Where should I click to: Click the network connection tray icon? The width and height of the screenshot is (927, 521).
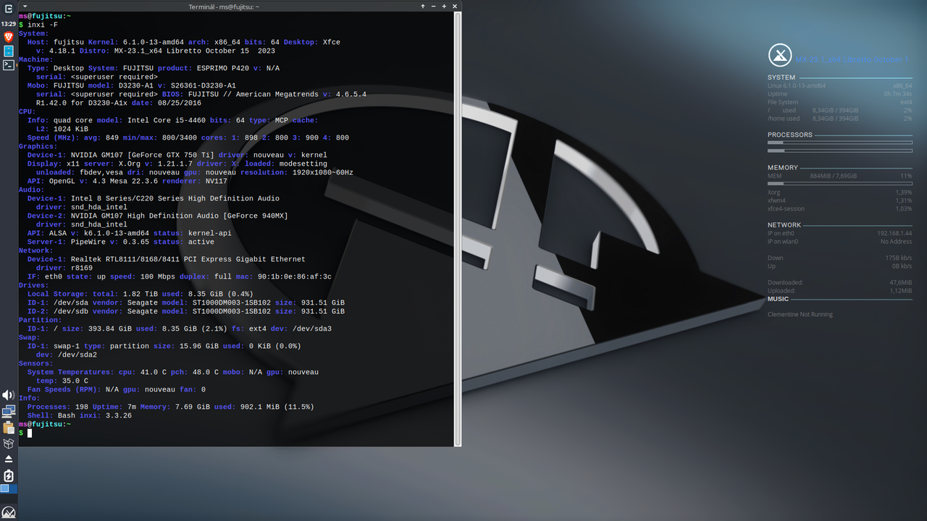[9, 412]
